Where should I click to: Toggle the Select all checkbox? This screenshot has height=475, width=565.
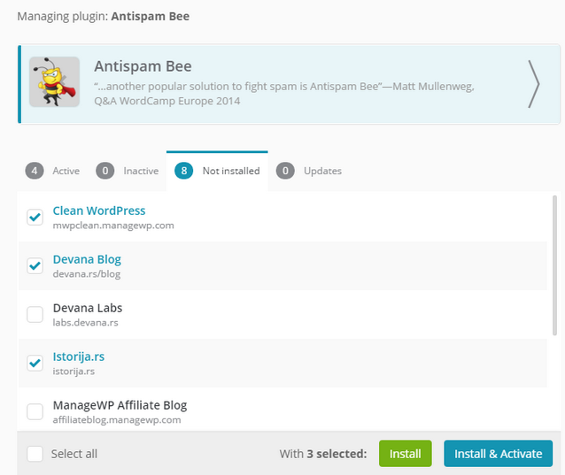[35, 454]
